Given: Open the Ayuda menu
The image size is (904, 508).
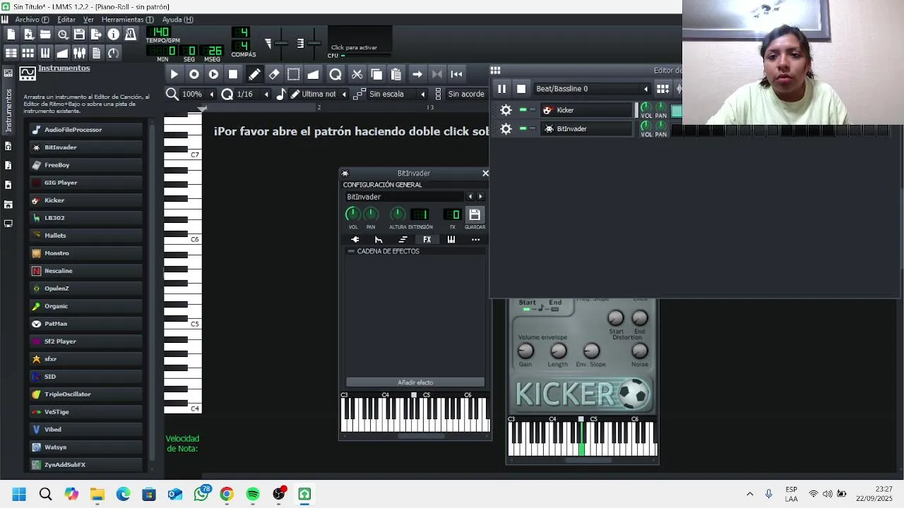Looking at the screenshot, I should pyautogui.click(x=177, y=19).
